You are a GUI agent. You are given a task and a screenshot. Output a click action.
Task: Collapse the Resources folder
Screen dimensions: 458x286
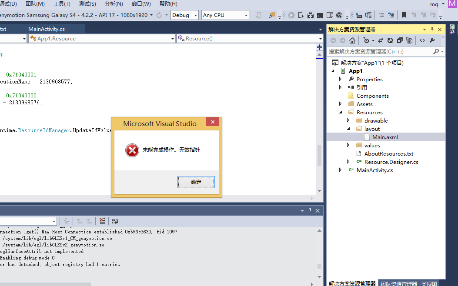point(341,112)
